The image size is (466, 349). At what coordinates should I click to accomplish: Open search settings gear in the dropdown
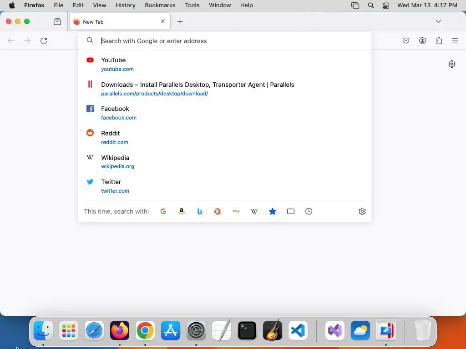[x=362, y=211]
